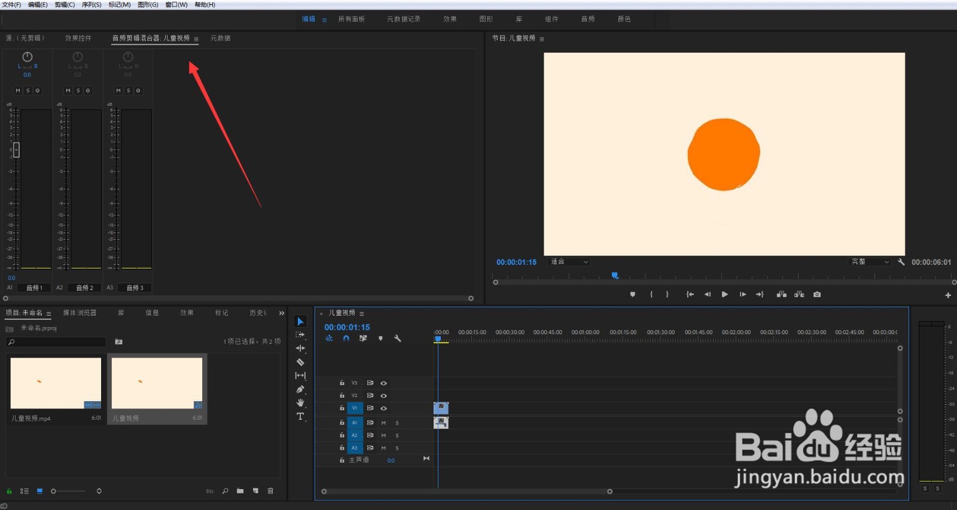Screen dimensions: 957x510
Task: Open program monitor panel menu
Action: click(542, 39)
